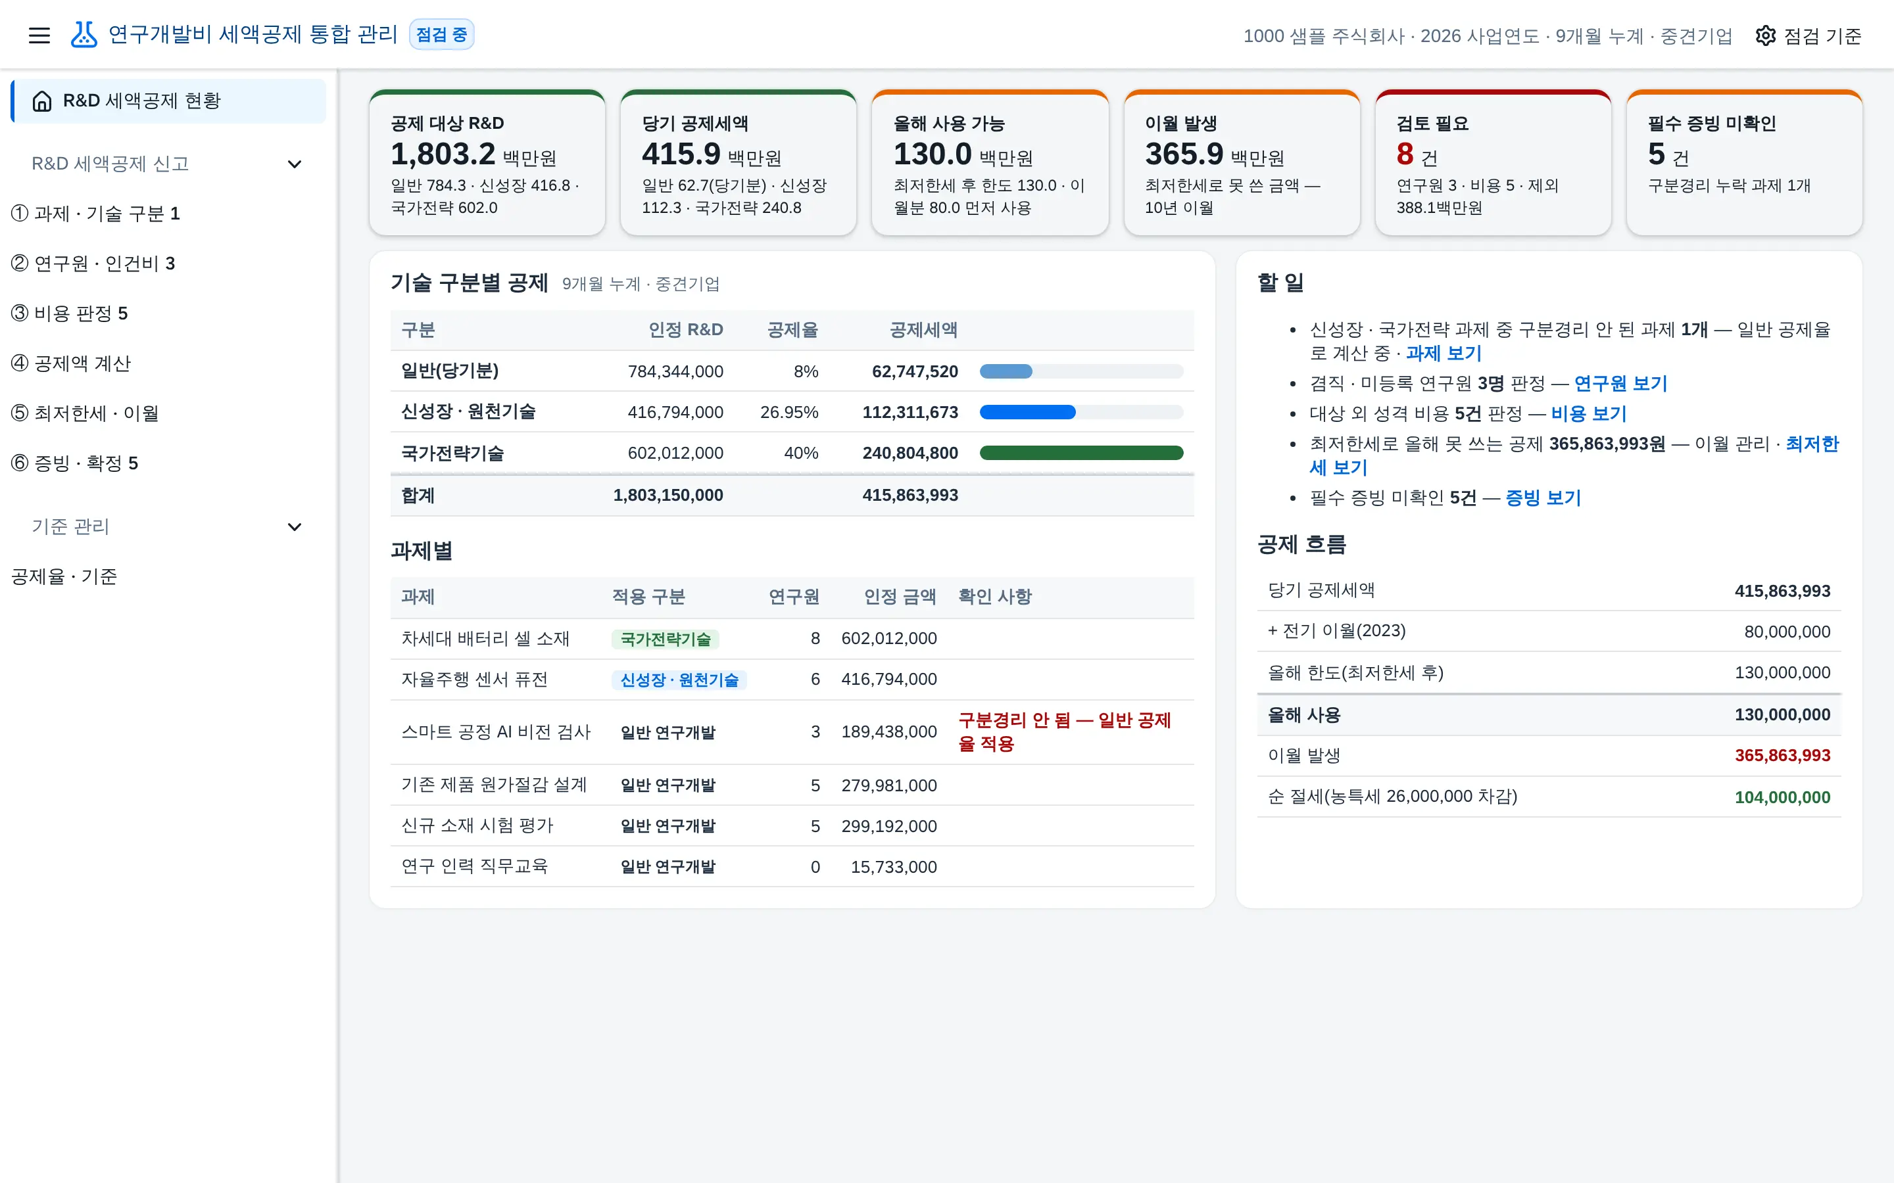Follow the 과제 보기 link
The image size is (1894, 1183).
click(1444, 353)
